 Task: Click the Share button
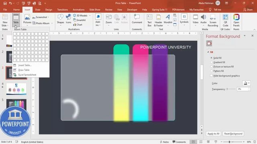[248, 10]
